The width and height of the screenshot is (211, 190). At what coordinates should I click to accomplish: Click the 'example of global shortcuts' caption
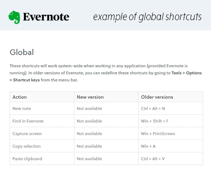click(x=147, y=17)
